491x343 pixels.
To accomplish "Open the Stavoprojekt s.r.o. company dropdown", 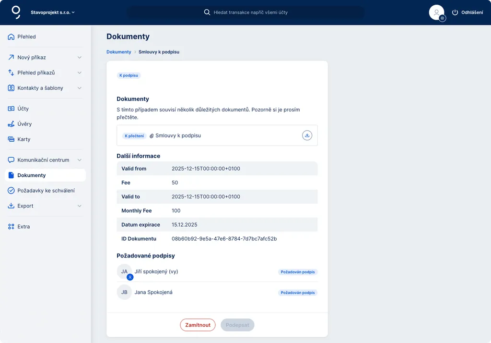I will tap(53, 12).
